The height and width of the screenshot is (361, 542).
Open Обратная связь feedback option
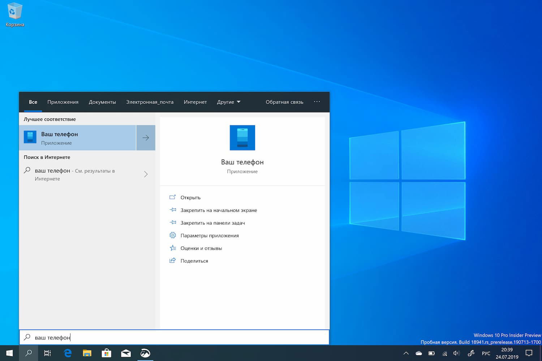click(x=284, y=102)
